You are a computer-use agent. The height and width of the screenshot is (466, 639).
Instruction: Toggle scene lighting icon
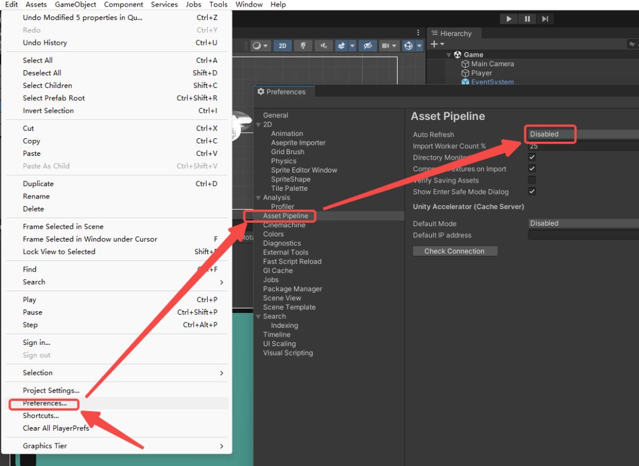point(303,46)
